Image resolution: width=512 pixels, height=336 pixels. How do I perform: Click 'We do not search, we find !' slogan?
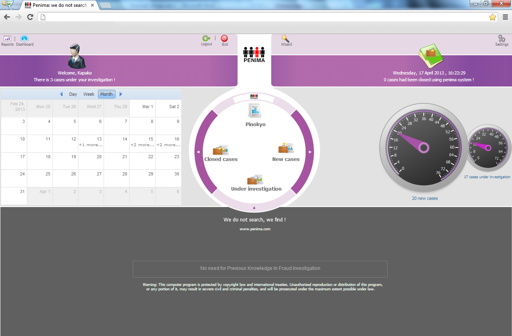tap(255, 220)
